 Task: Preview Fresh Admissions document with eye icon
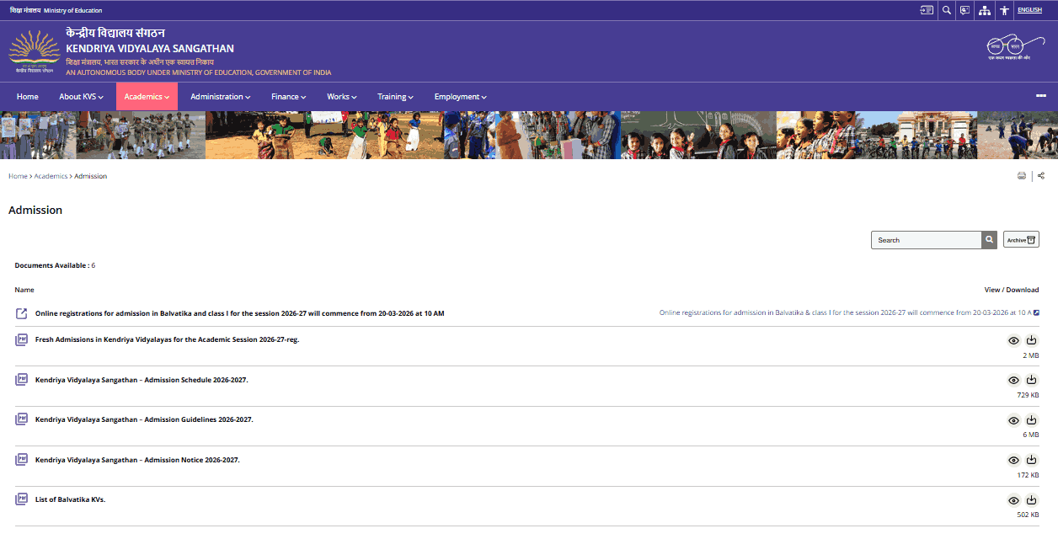tap(1013, 339)
